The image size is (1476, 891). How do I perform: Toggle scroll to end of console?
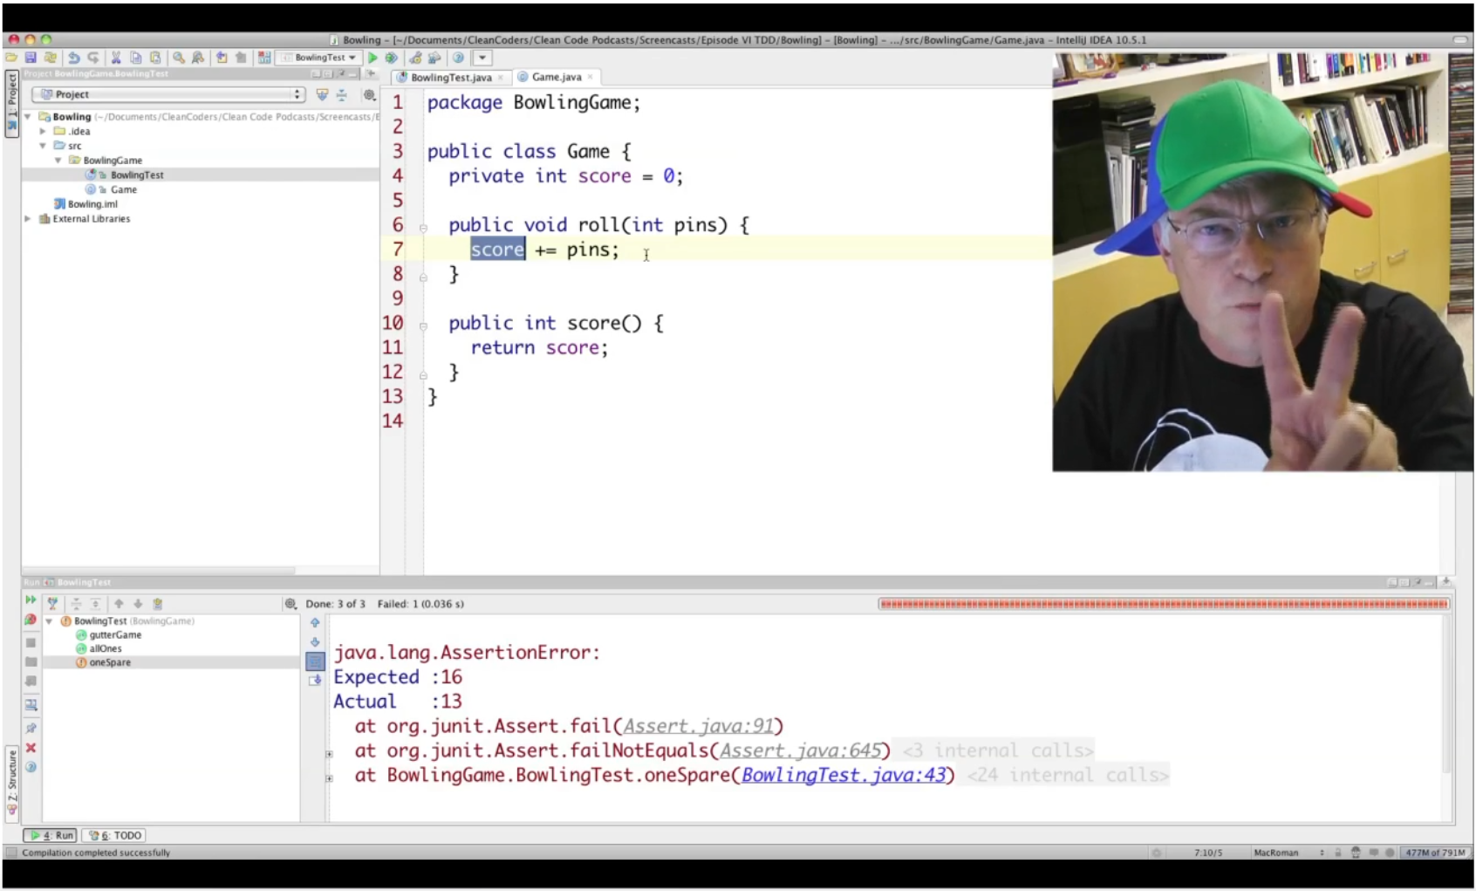tap(315, 681)
